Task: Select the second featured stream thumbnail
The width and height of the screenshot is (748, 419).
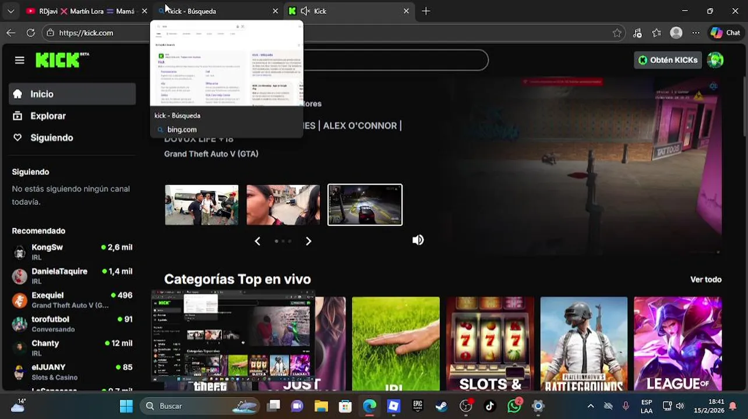Action: (283, 205)
